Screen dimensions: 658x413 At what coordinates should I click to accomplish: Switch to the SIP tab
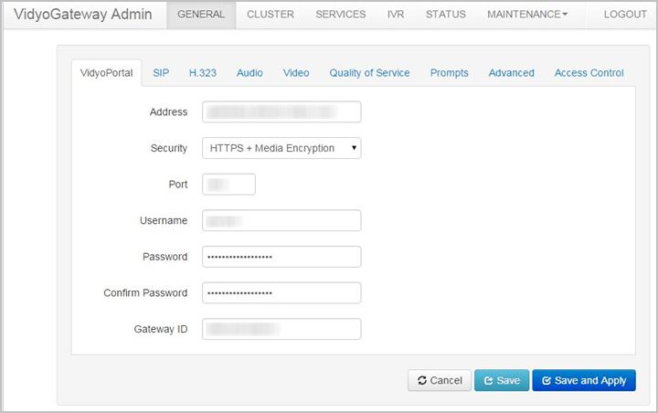pos(161,73)
